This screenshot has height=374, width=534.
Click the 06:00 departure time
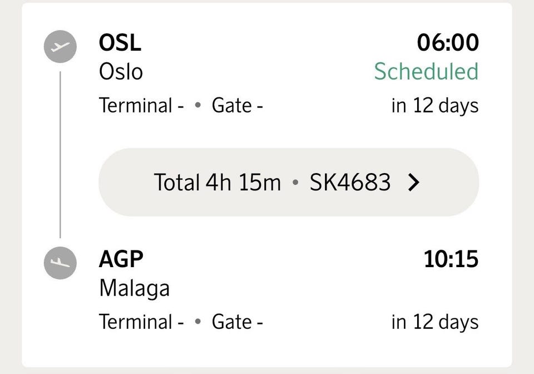tap(448, 43)
